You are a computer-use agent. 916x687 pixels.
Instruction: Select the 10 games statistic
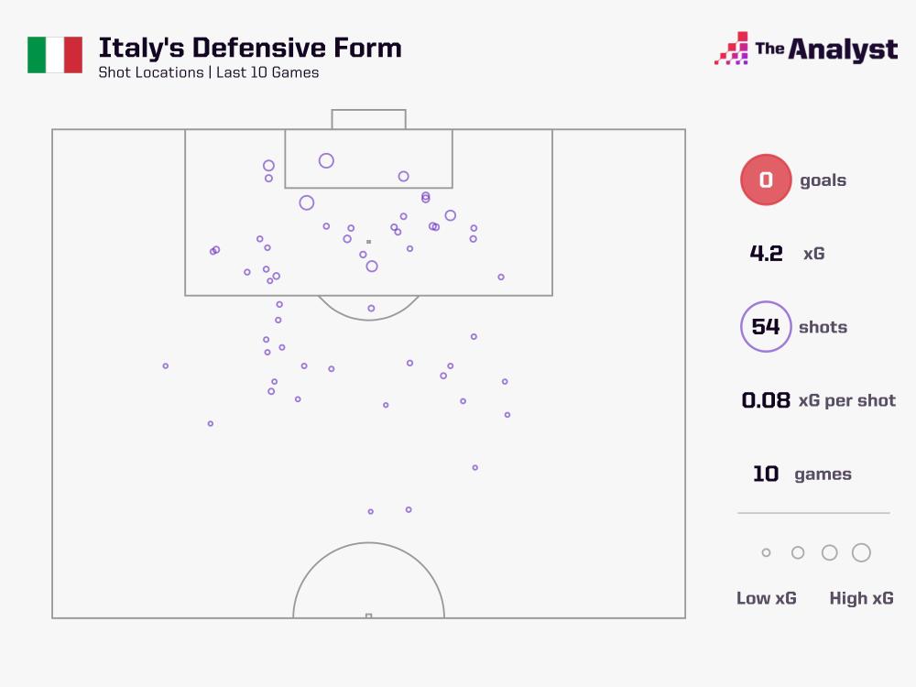(x=801, y=474)
